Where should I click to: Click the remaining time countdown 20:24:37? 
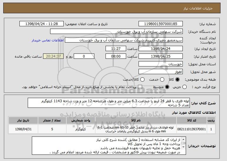[x=53, y=56]
